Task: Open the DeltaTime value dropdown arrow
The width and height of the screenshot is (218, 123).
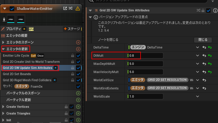Action: 198,47
